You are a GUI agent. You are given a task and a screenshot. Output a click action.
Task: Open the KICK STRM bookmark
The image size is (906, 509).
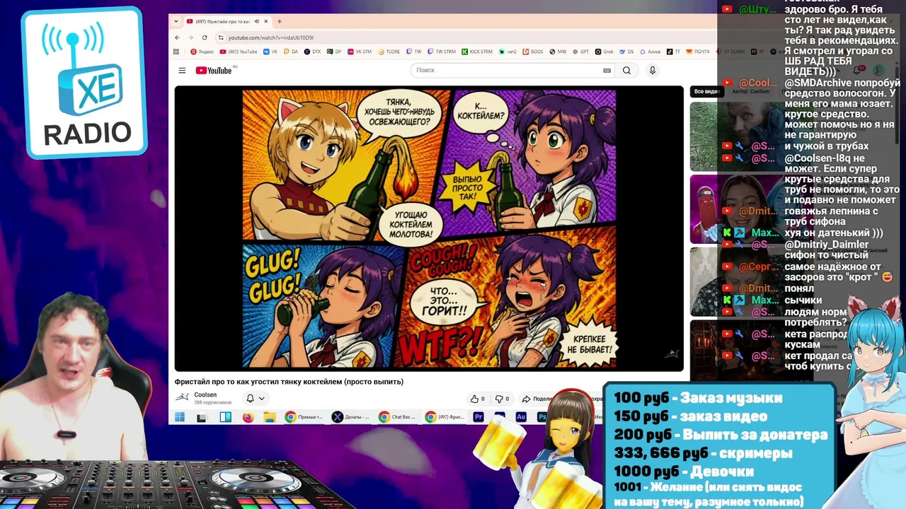[477, 52]
